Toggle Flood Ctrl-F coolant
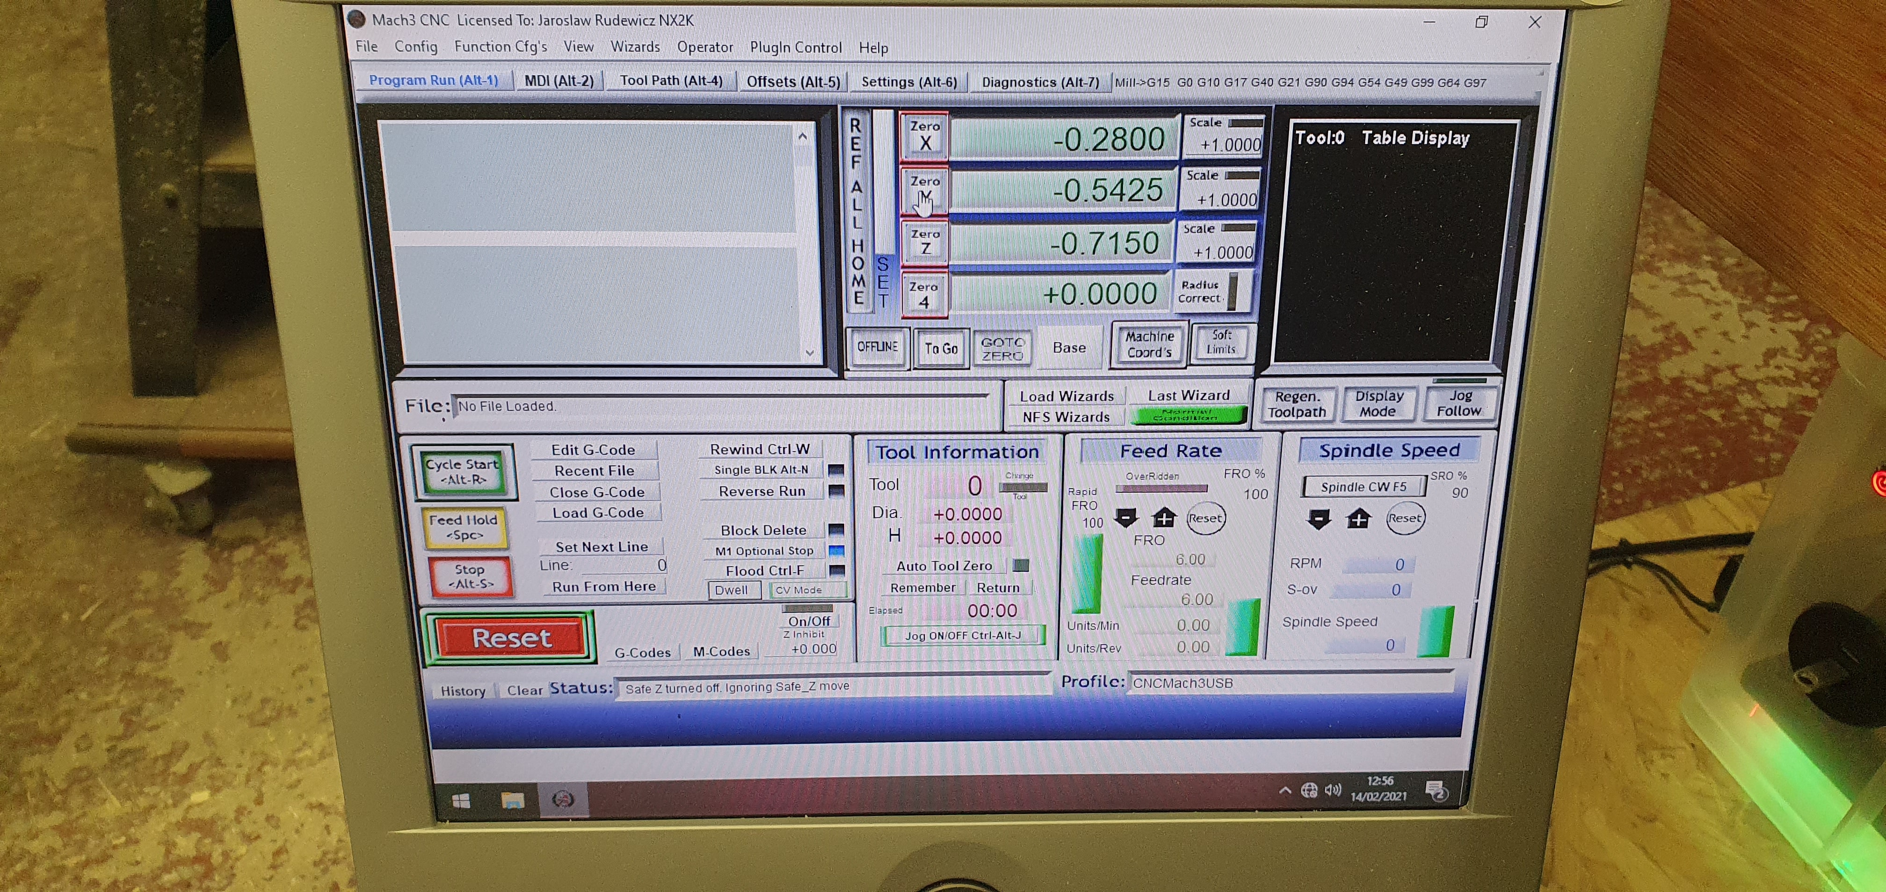This screenshot has width=1886, height=892. coord(764,570)
